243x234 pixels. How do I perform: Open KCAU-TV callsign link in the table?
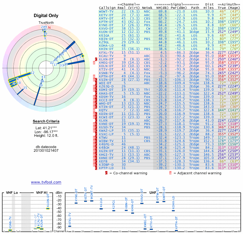pos(106,56)
